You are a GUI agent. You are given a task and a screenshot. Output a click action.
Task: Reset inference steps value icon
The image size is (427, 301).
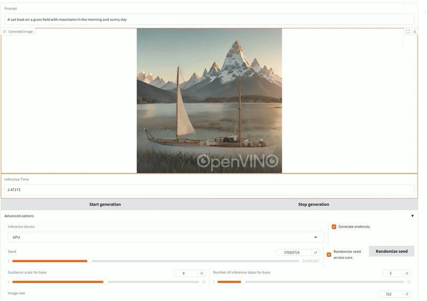coord(407,273)
